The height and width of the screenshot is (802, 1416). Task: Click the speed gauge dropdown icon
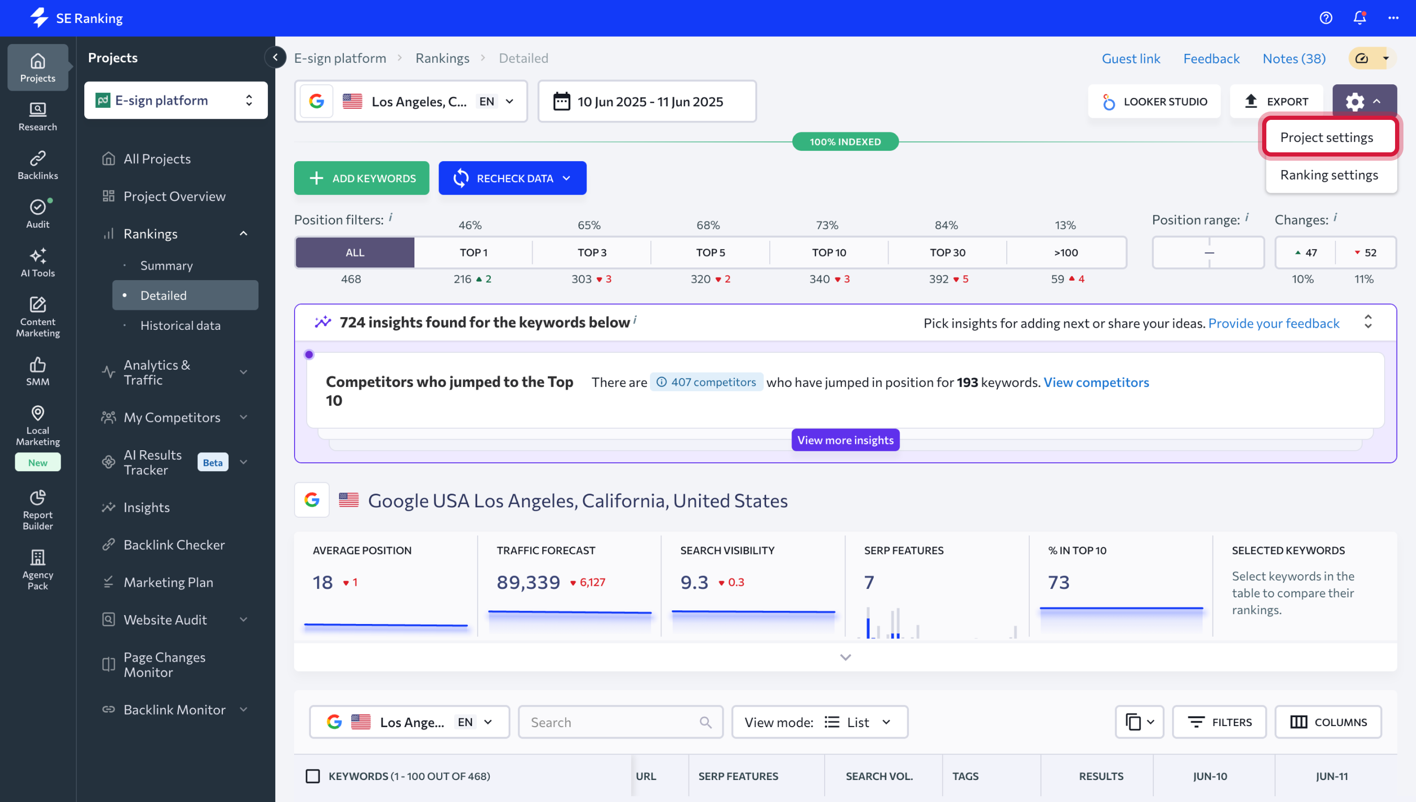click(1372, 58)
